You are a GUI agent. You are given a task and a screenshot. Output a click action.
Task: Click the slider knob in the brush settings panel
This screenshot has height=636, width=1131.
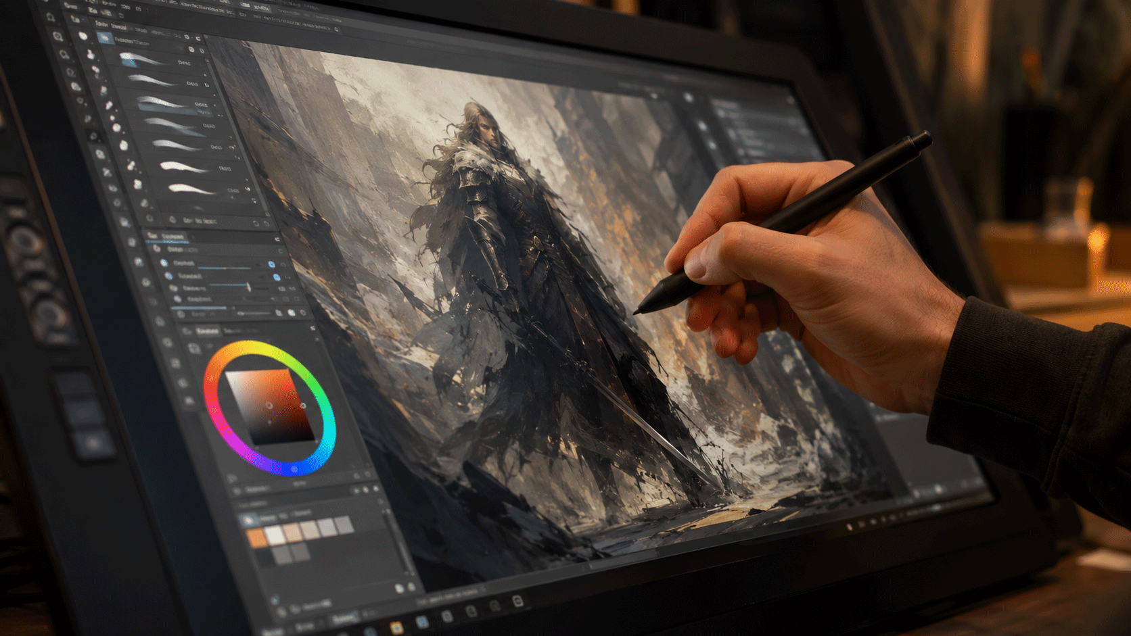tap(249, 287)
